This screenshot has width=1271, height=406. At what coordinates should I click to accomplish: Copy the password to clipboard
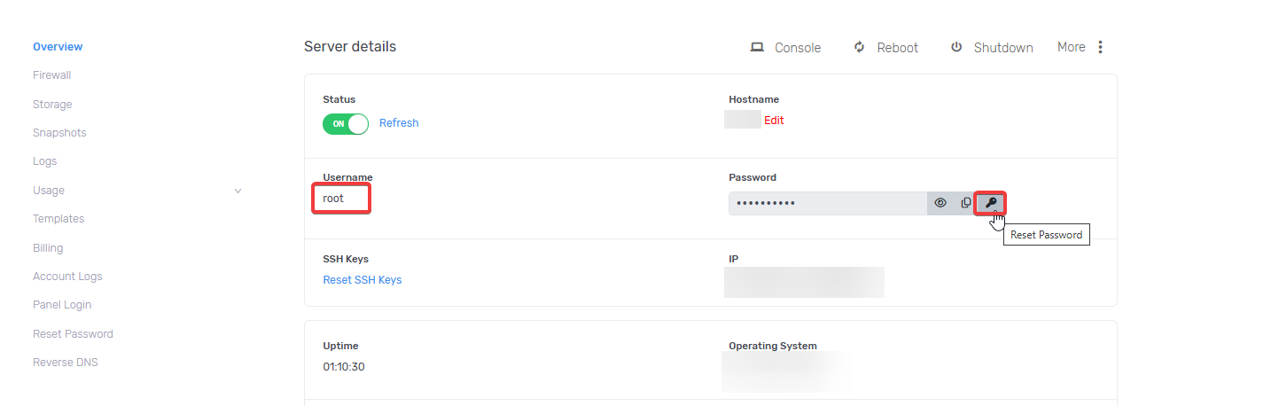(x=966, y=203)
